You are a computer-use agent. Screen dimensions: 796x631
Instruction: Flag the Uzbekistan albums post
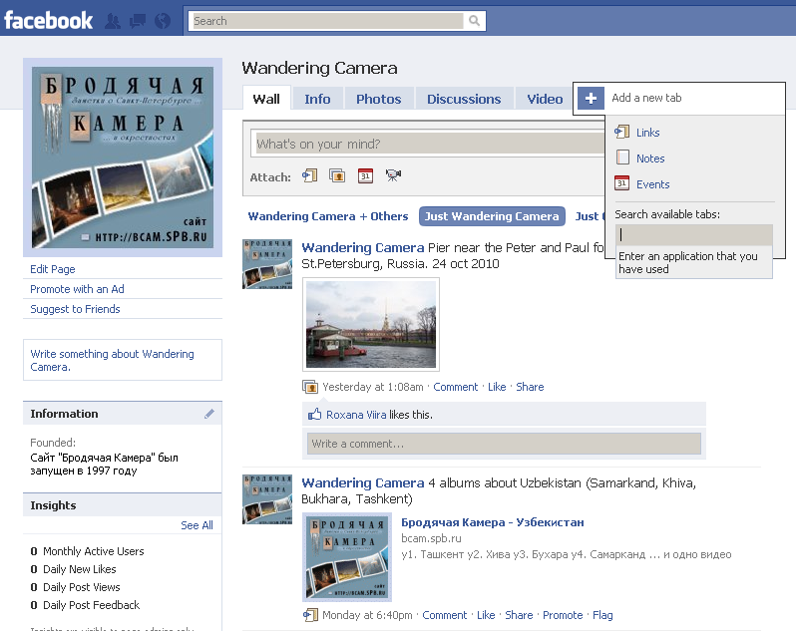[x=602, y=615]
